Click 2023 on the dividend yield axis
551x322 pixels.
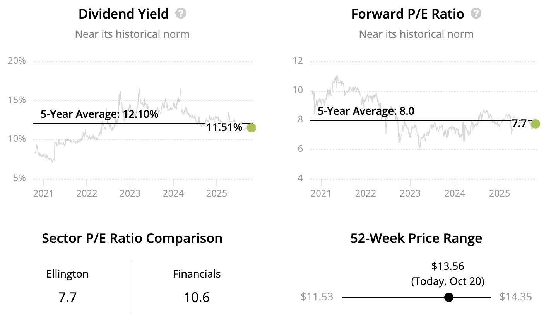pos(130,193)
